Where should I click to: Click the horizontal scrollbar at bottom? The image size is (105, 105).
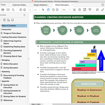click(x=78, y=104)
